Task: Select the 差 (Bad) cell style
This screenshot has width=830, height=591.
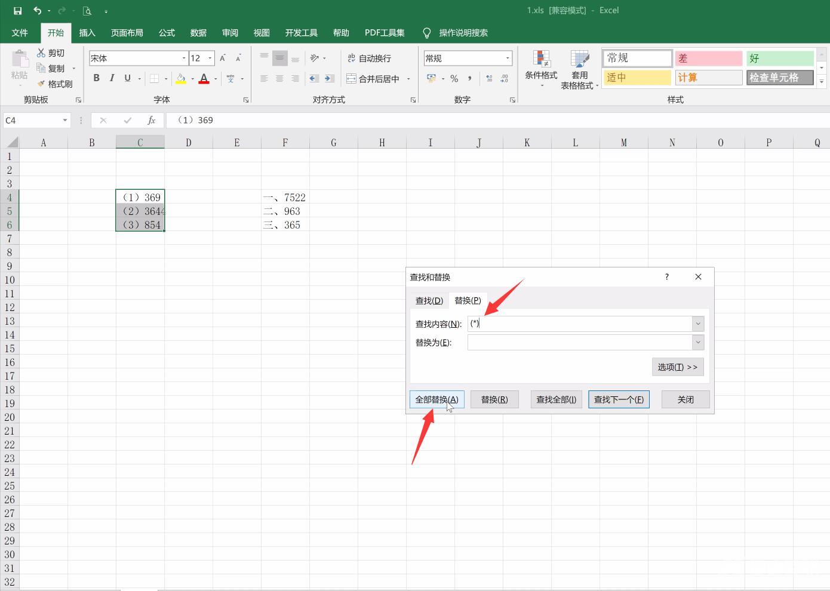Action: (x=709, y=58)
